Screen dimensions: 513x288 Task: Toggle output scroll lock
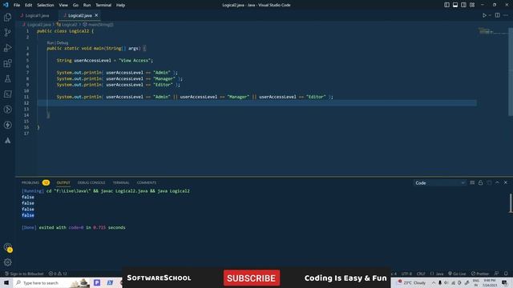(x=481, y=183)
